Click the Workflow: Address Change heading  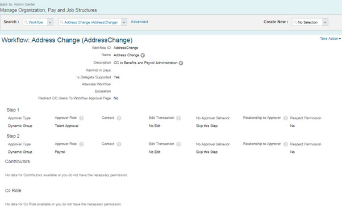67,40
